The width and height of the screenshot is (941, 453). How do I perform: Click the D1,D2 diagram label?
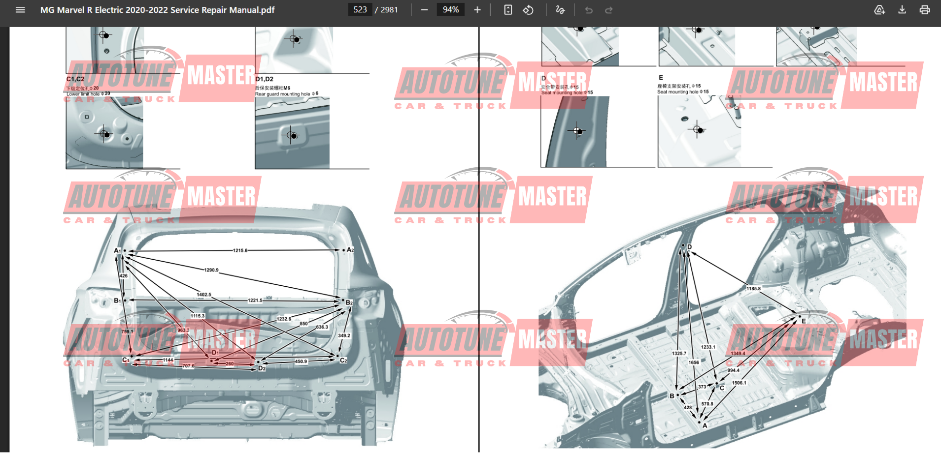[265, 79]
